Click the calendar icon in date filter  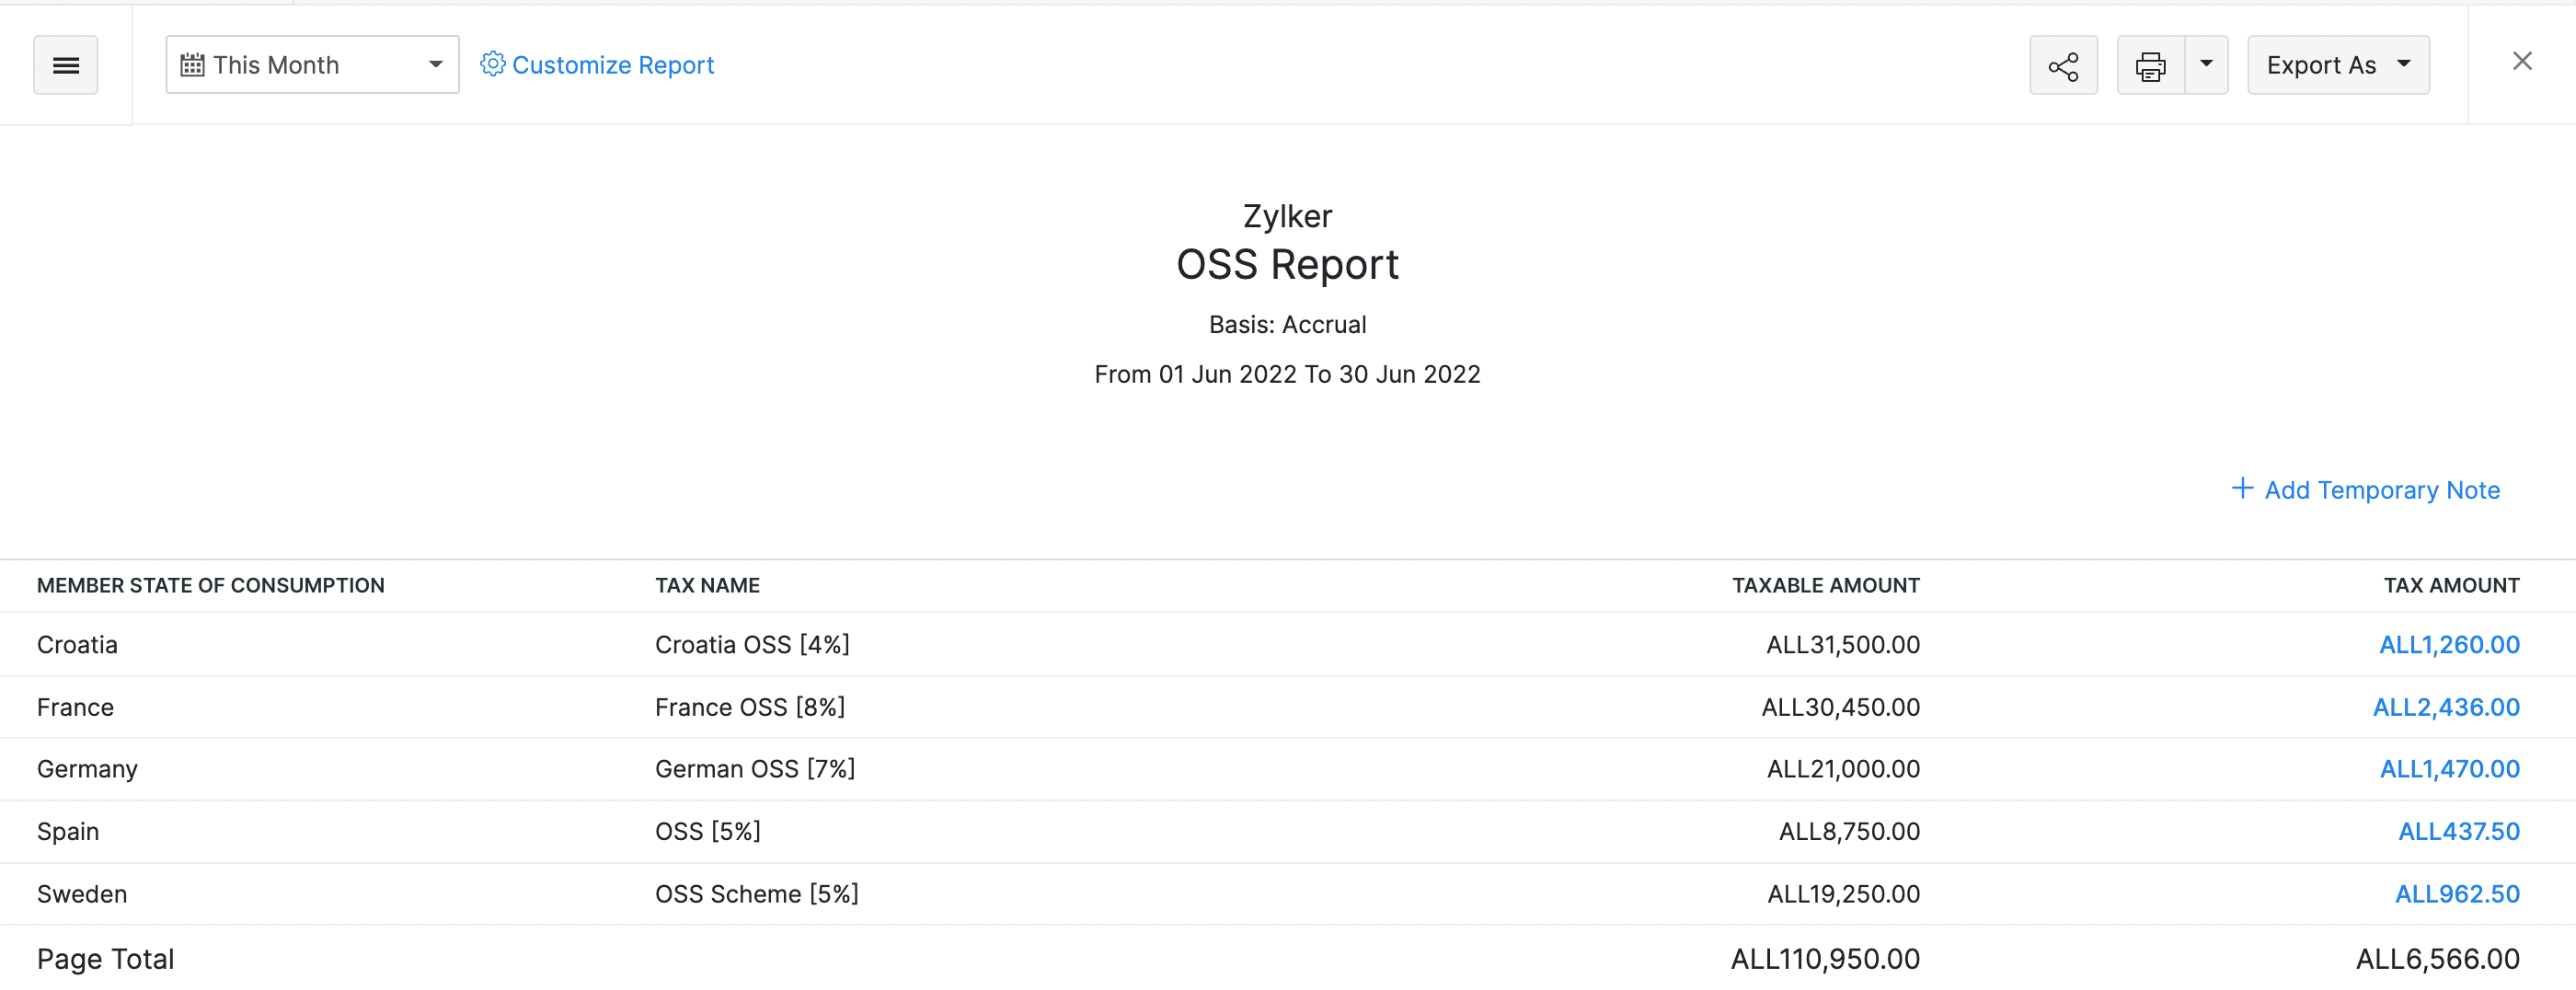192,65
